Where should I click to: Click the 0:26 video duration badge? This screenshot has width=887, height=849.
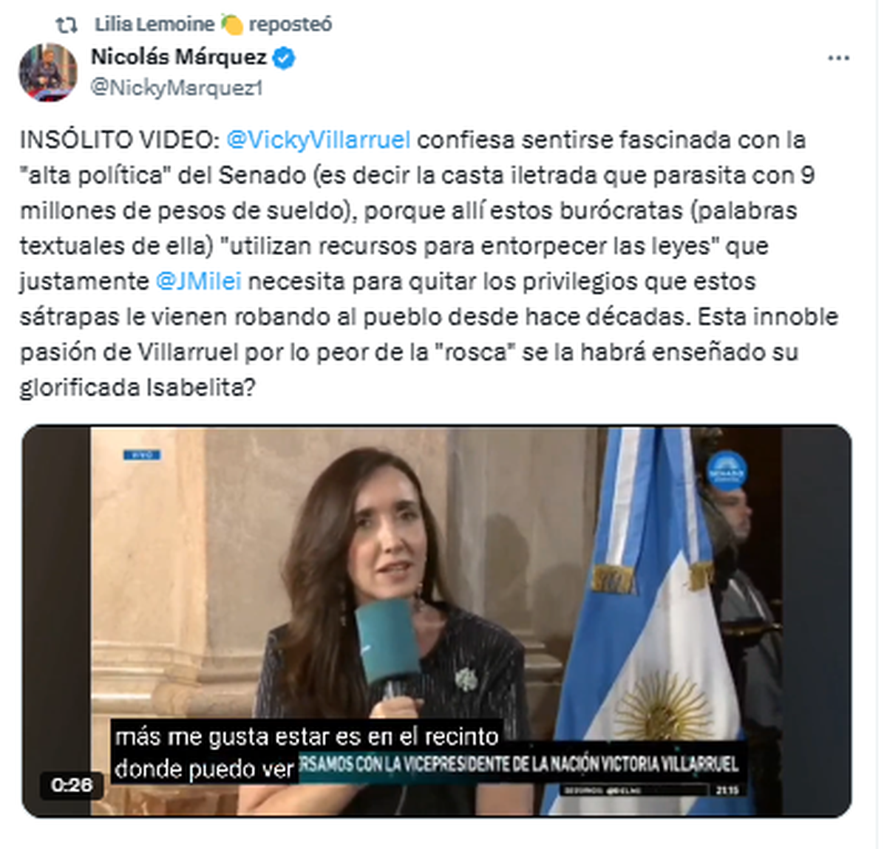(72, 785)
